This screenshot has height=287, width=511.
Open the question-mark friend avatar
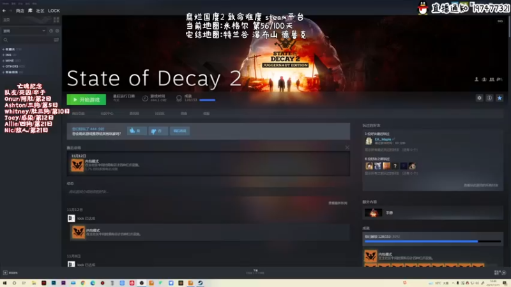coord(395,166)
